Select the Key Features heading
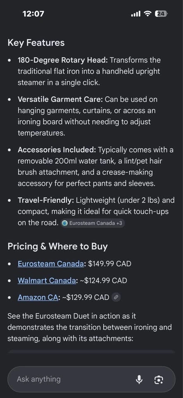The width and height of the screenshot is (183, 398). pos(36,43)
